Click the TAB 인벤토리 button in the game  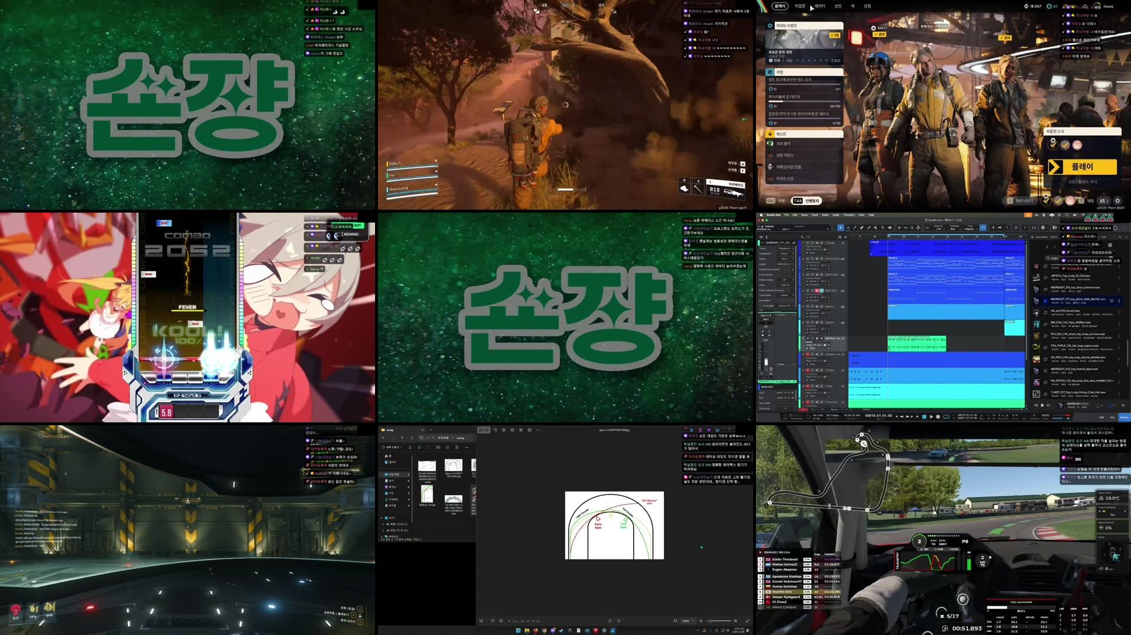coord(806,201)
